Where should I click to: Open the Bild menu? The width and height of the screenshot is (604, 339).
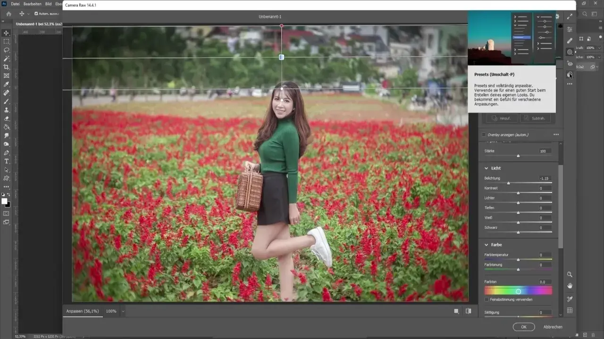[x=49, y=4]
